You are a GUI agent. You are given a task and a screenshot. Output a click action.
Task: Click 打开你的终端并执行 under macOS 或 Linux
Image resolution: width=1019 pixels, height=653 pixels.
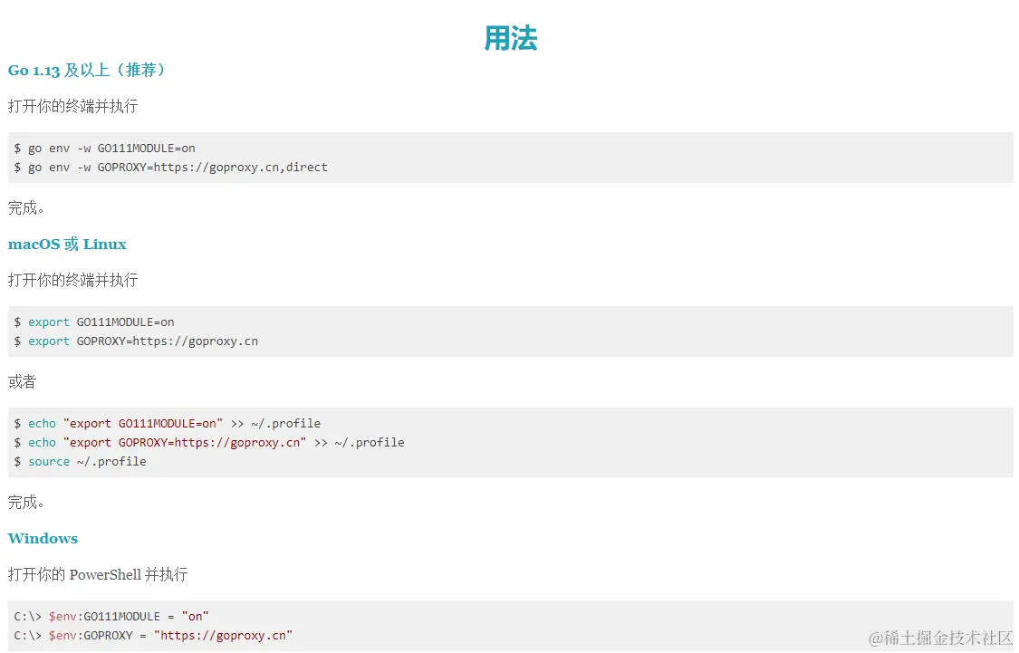72,281
